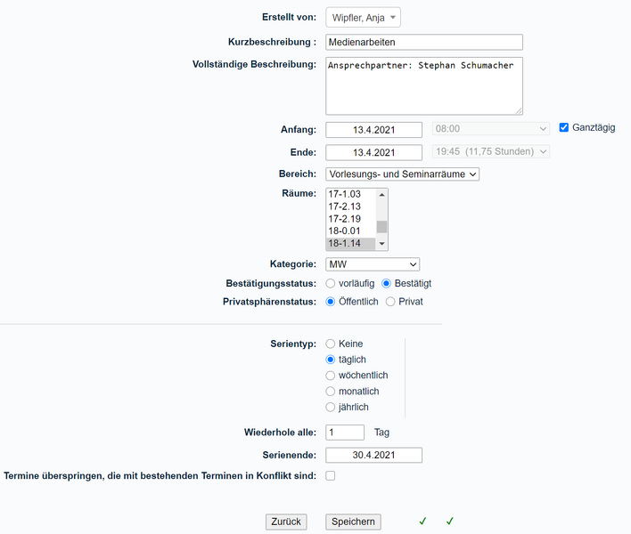Click the Räume list scroll-down arrow
The width and height of the screenshot is (631, 534).
click(x=382, y=244)
